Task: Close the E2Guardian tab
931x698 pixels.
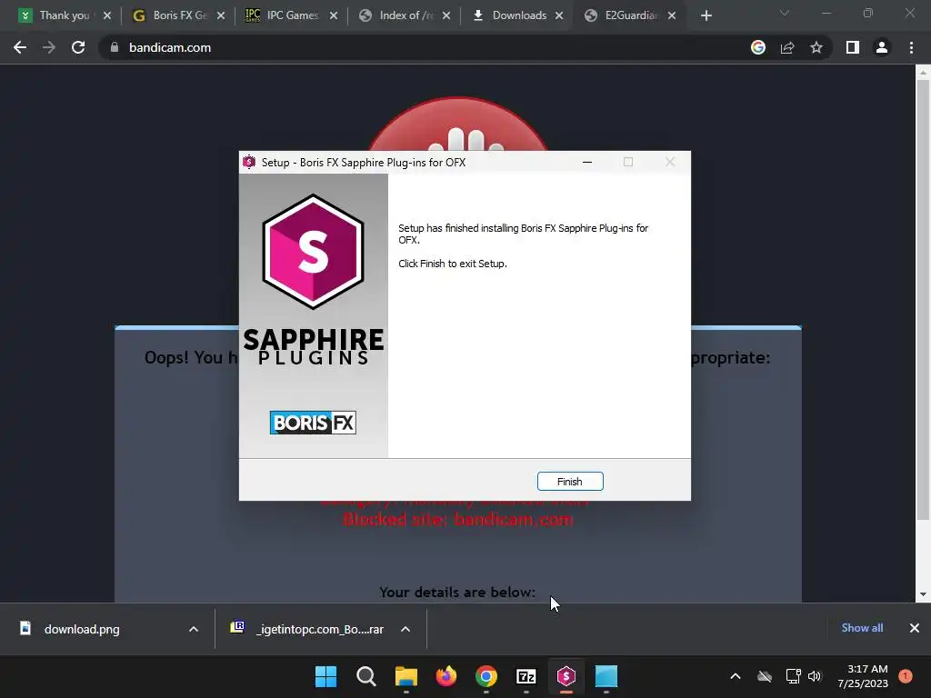Action: 672,16
